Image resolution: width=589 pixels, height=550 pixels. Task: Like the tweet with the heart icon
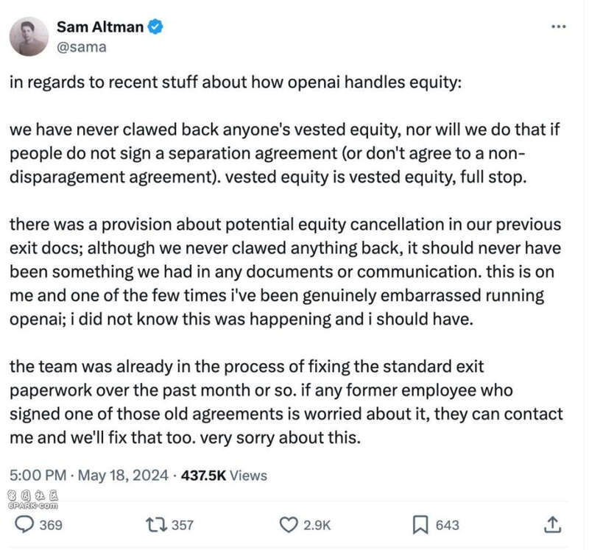pyautogui.click(x=289, y=525)
